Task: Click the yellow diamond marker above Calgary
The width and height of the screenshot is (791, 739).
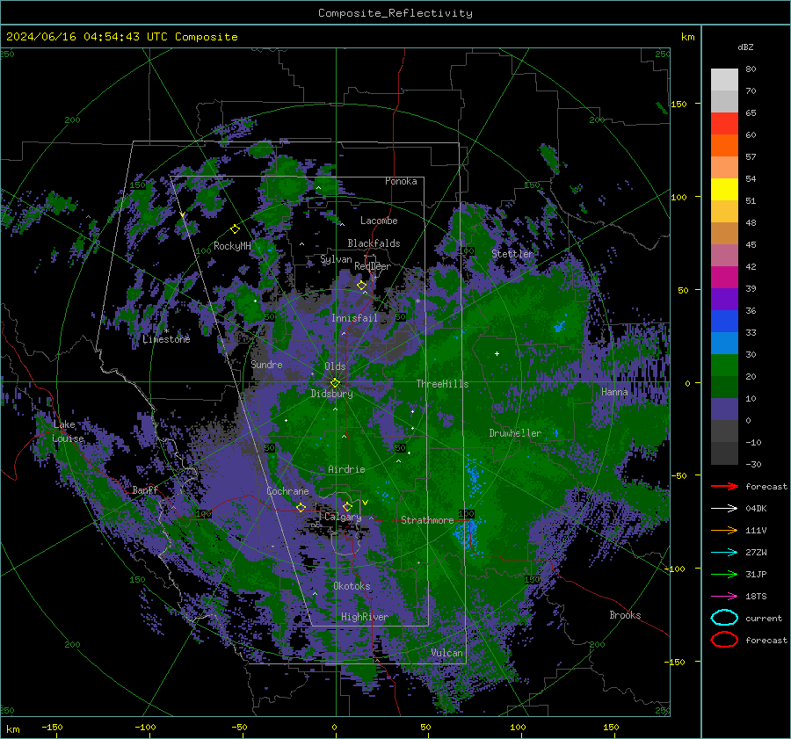Action: coord(347,506)
